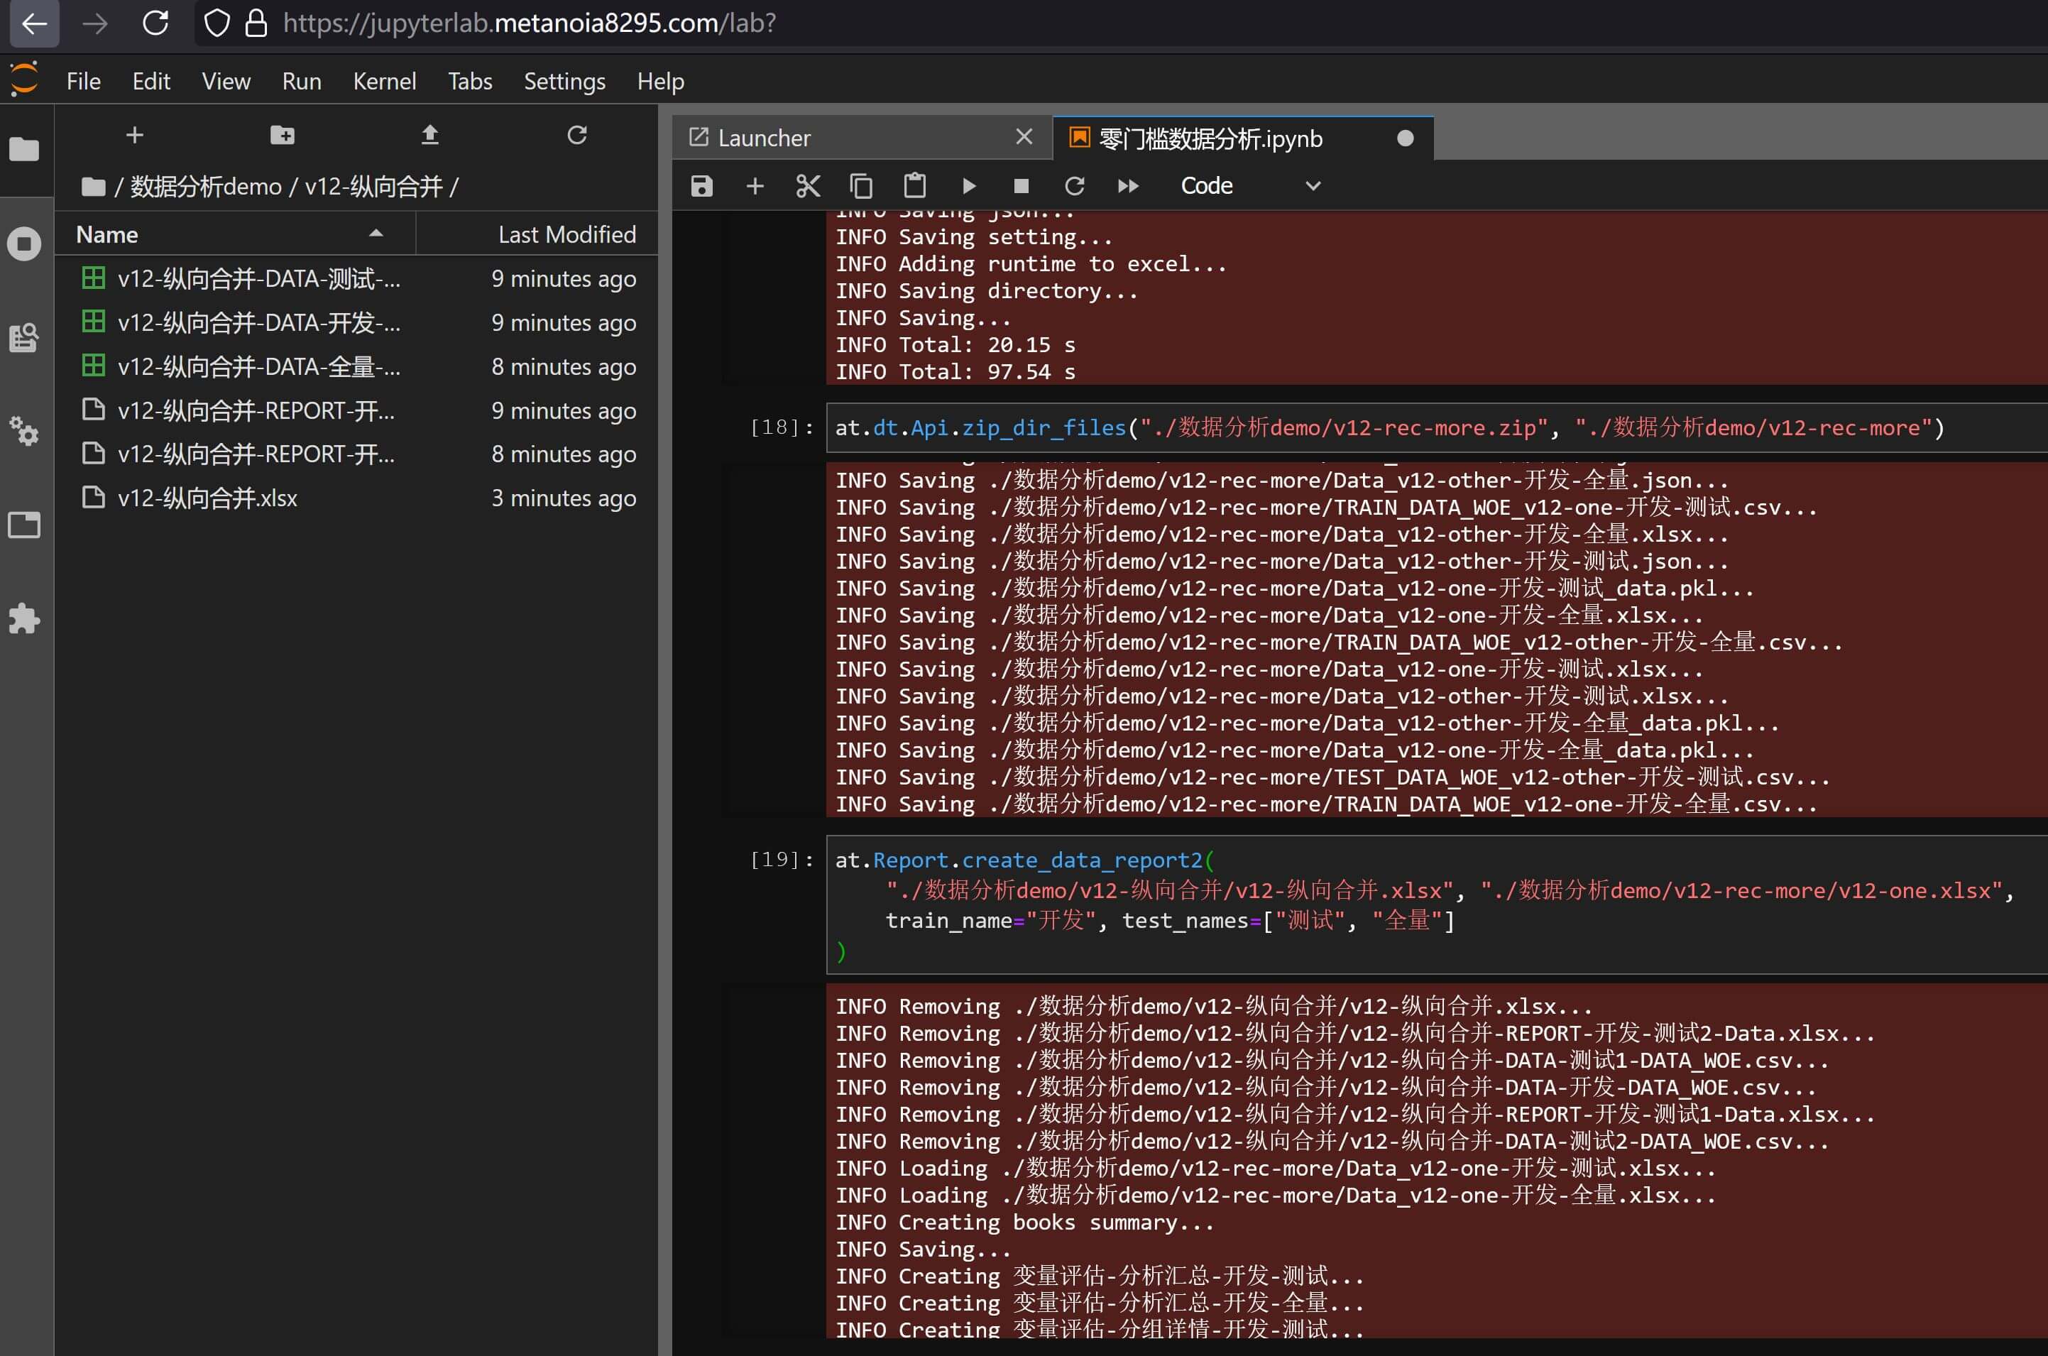Restart kernel and run all cells
Viewport: 2048px width, 1356px height.
(x=1128, y=186)
